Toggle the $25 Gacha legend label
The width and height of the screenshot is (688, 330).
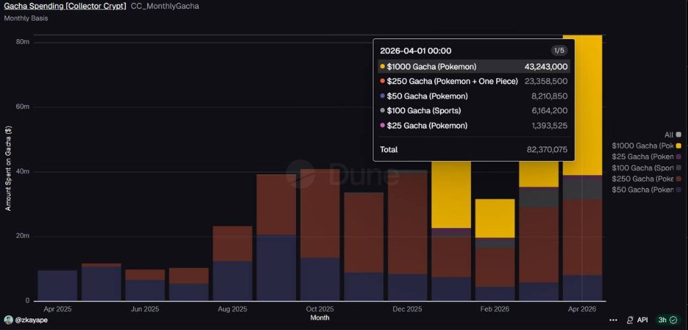(642, 156)
